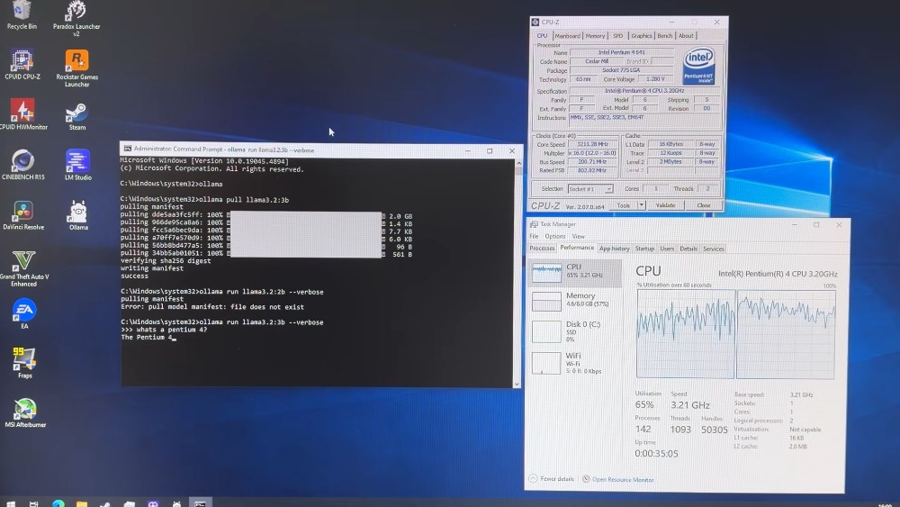Viewport: 900px width, 507px height.
Task: Open Microsoft Edge from the taskbar
Action: [x=58, y=503]
